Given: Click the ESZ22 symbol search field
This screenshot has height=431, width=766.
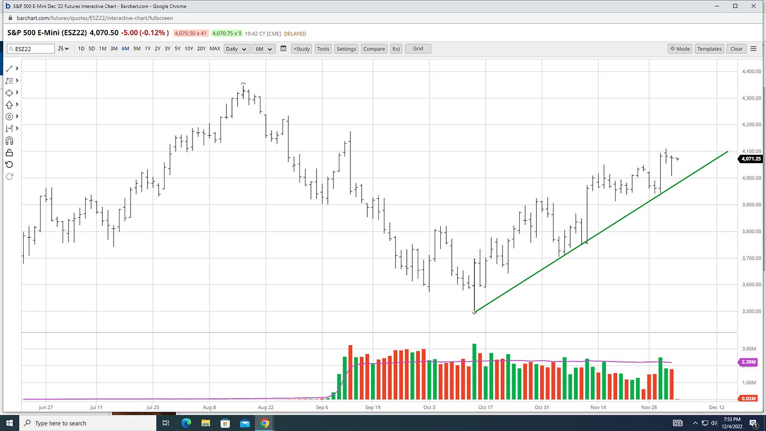Looking at the screenshot, I should tap(31, 48).
